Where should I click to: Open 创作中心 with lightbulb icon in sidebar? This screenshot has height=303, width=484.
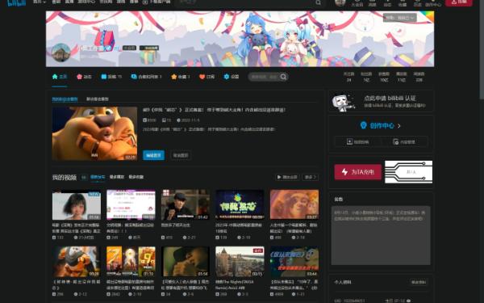pyautogui.click(x=381, y=125)
